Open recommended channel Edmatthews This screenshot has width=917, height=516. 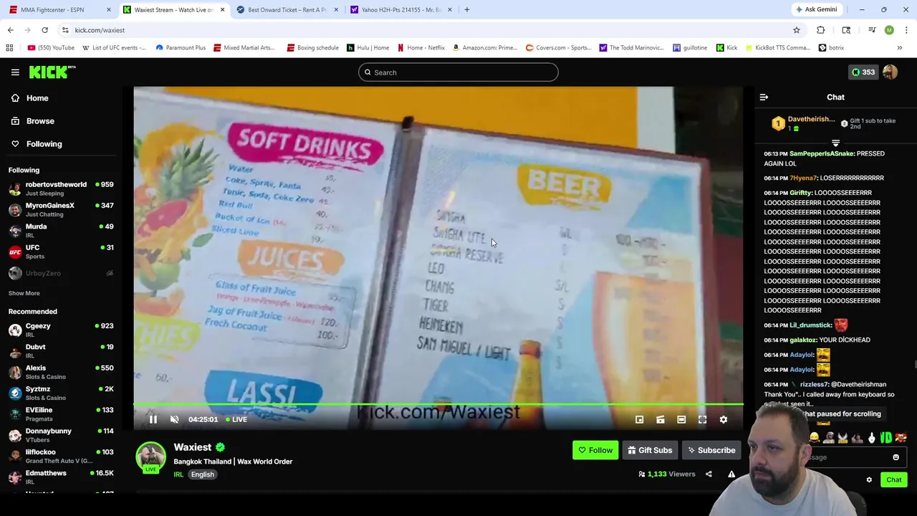pyautogui.click(x=61, y=477)
